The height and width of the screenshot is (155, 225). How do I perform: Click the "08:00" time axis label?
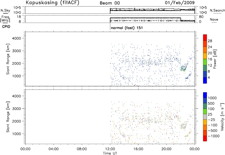(82, 149)
